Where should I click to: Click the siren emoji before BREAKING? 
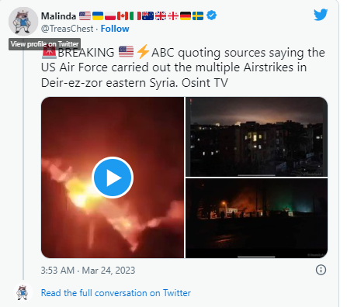coord(49,52)
